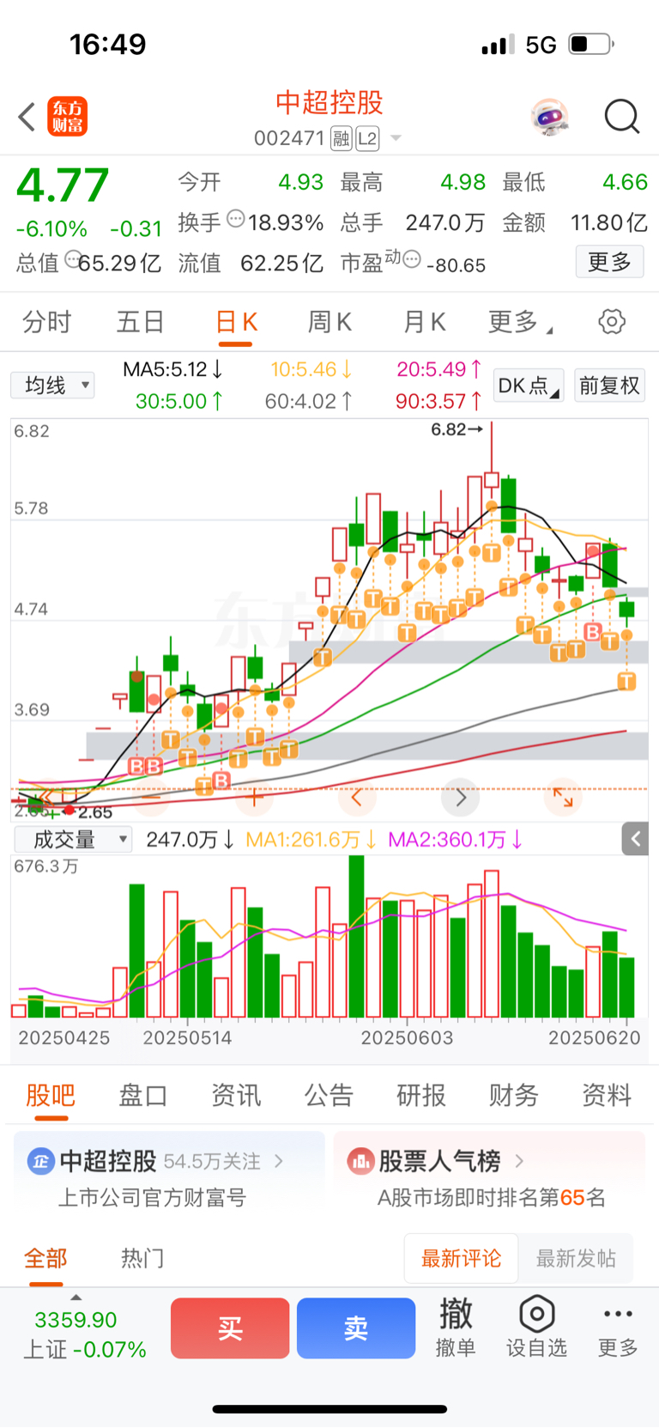The image size is (659, 1428).
Task: Tap the L2 level badge
Action: pyautogui.click(x=367, y=138)
